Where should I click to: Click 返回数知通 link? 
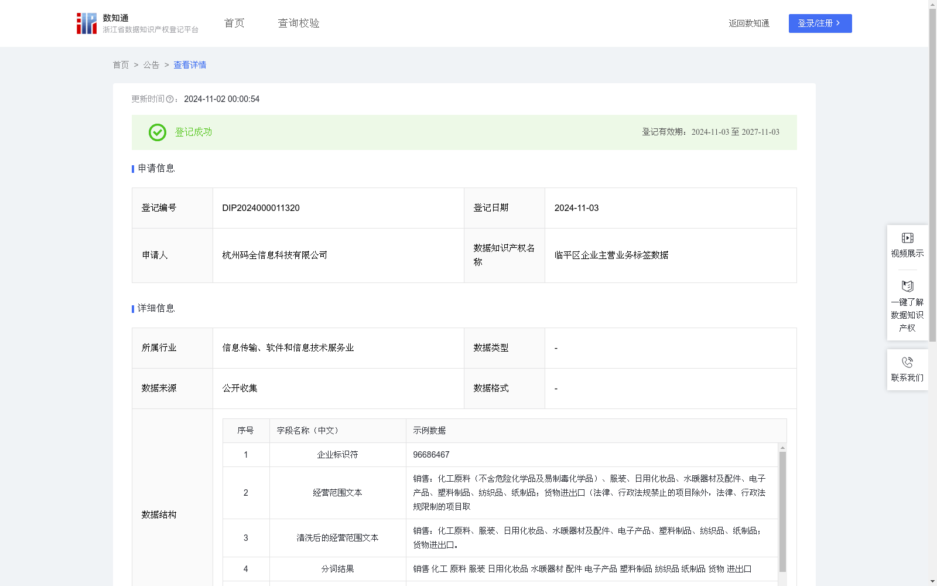click(749, 23)
